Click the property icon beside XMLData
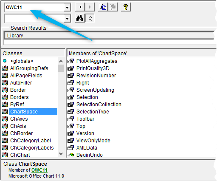 pyautogui.click(x=71, y=148)
